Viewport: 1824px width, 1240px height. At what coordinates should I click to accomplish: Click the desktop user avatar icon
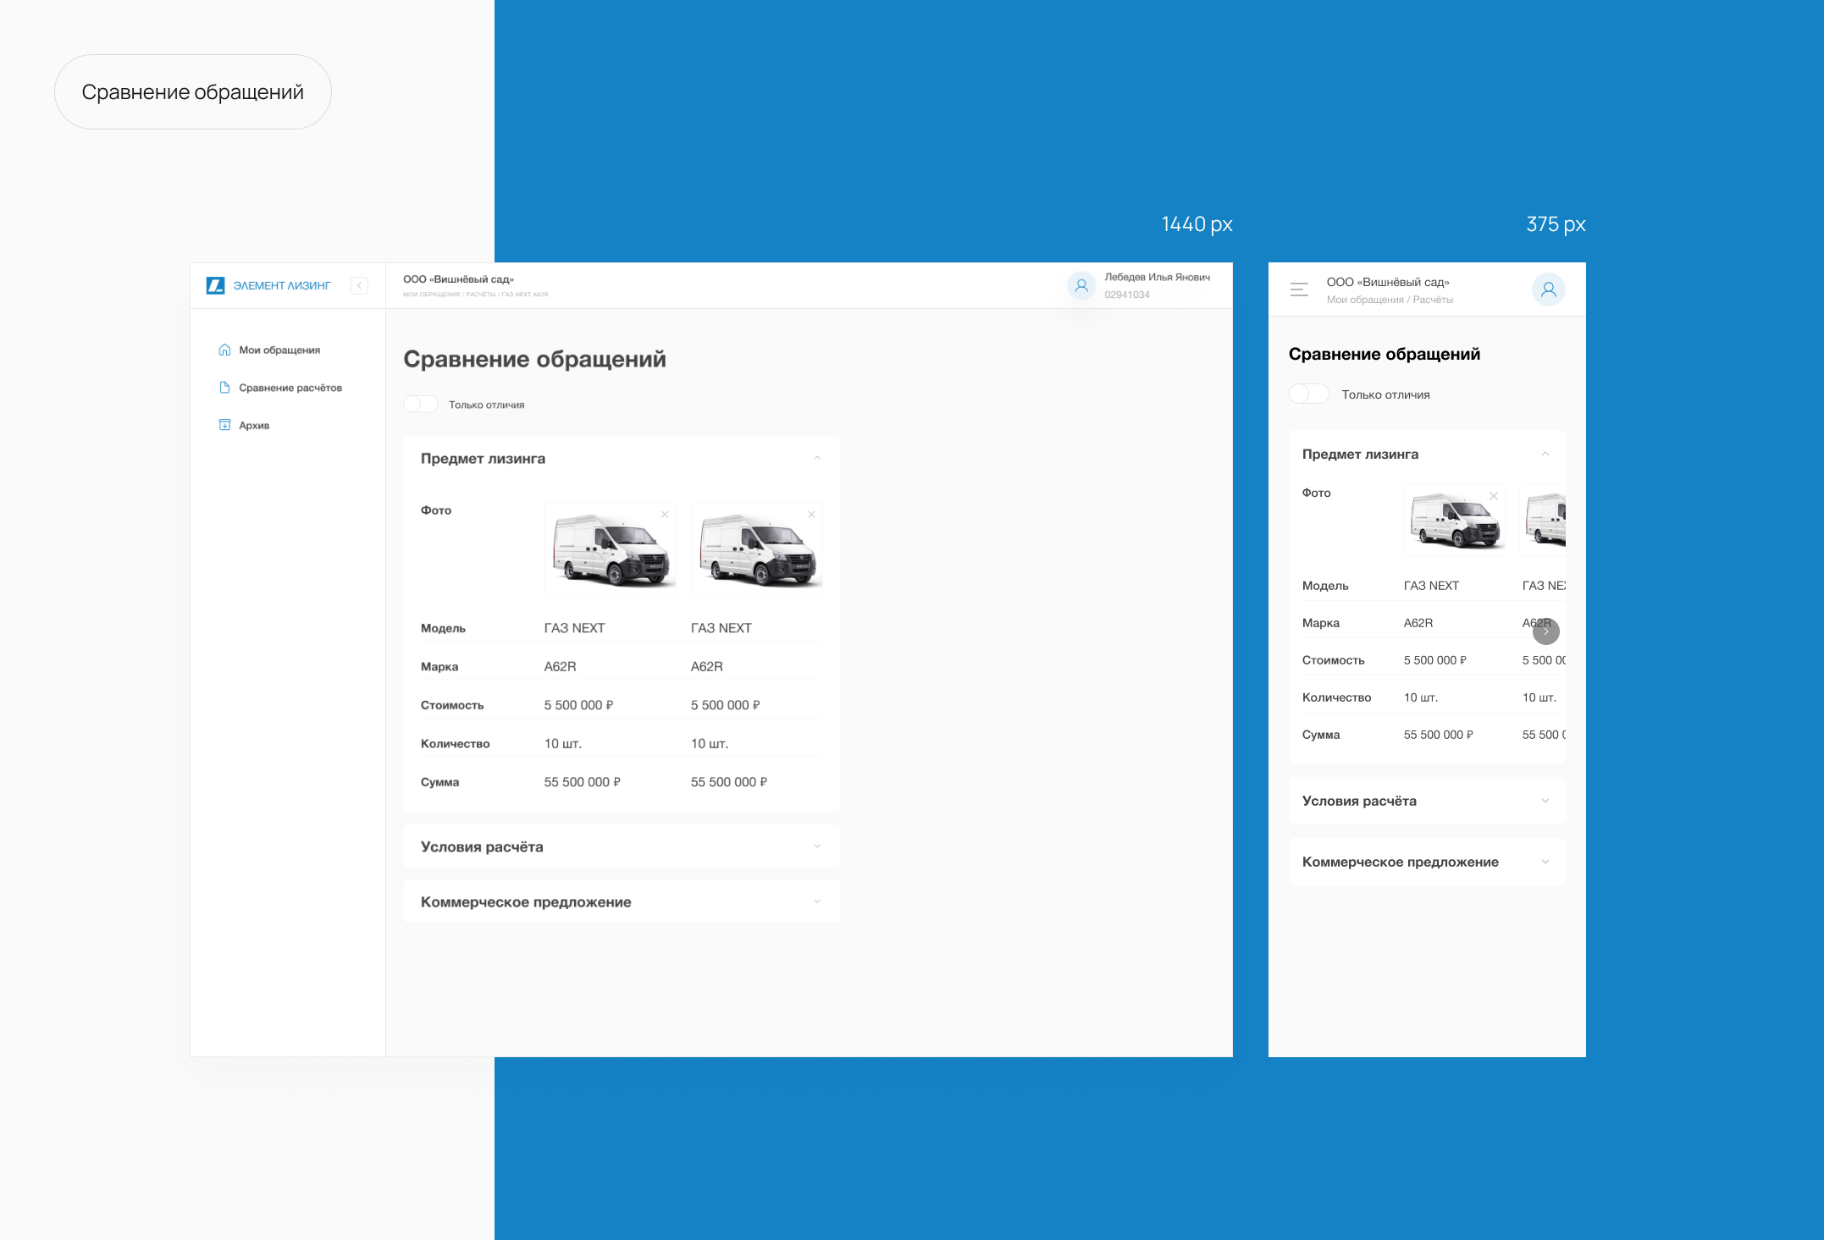1081,286
